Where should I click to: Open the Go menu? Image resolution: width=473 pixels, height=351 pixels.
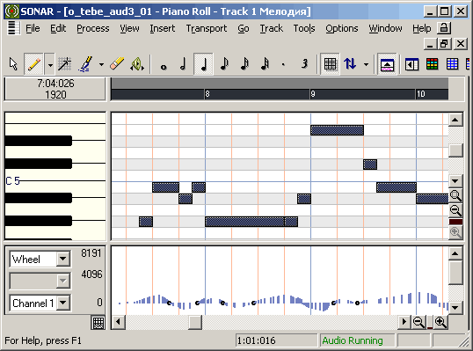pos(244,28)
